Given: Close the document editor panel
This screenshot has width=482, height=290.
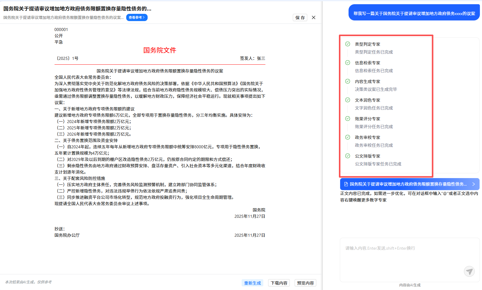Looking at the screenshot, I should tap(314, 17).
